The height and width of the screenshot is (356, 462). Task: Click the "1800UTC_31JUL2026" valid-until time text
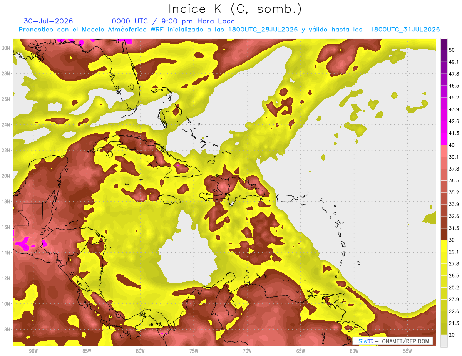(405, 30)
